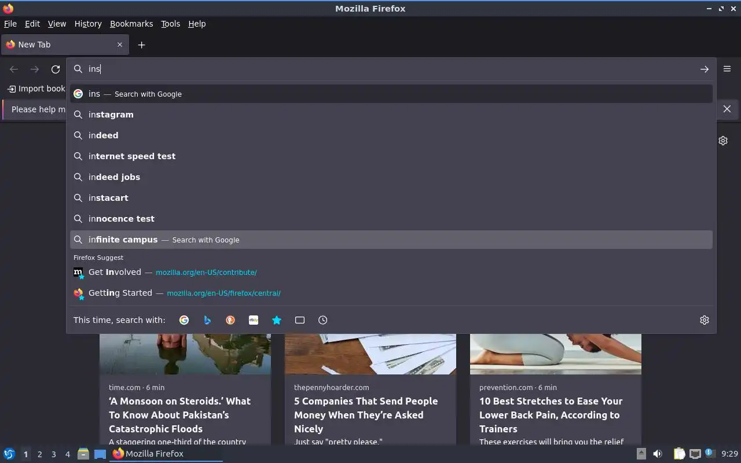Choose the indeed suggestion
This screenshot has height=463, width=741.
point(391,135)
